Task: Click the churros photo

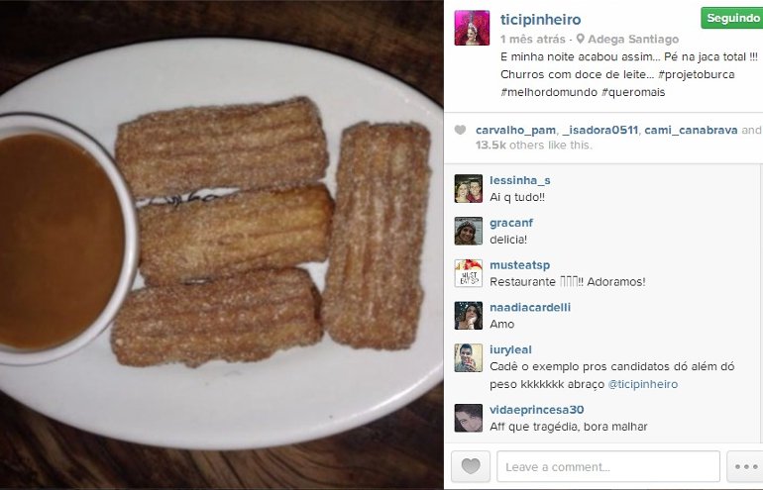Action: [221, 245]
